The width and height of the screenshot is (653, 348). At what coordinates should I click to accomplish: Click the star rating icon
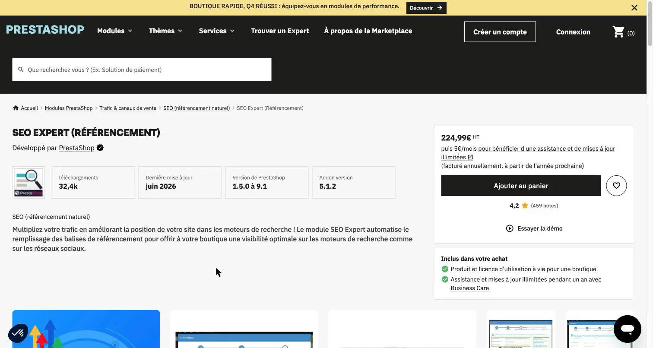pyautogui.click(x=525, y=206)
